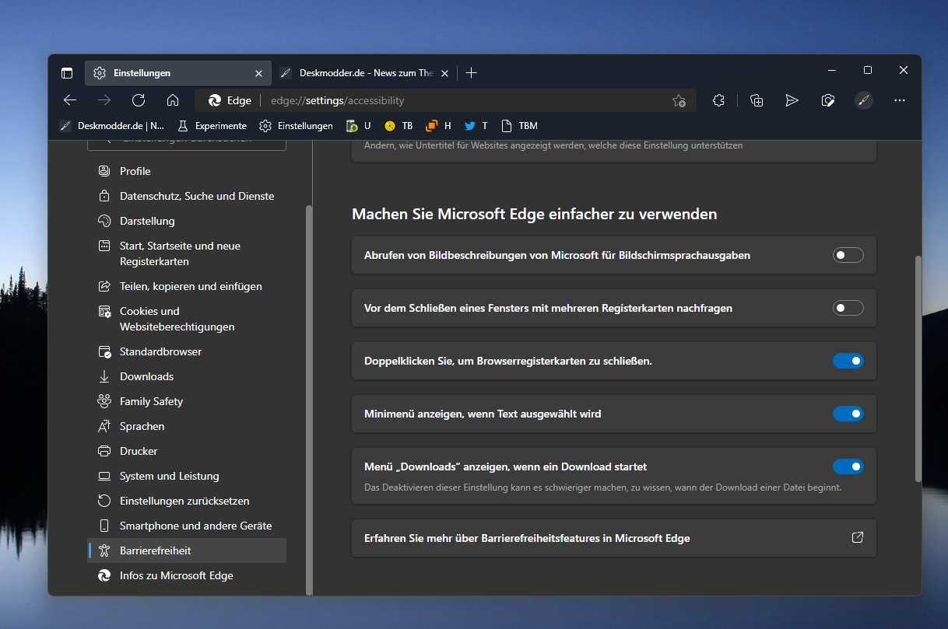Open Einstellungen zurücksetzen
The width and height of the screenshot is (948, 629).
[x=187, y=501]
